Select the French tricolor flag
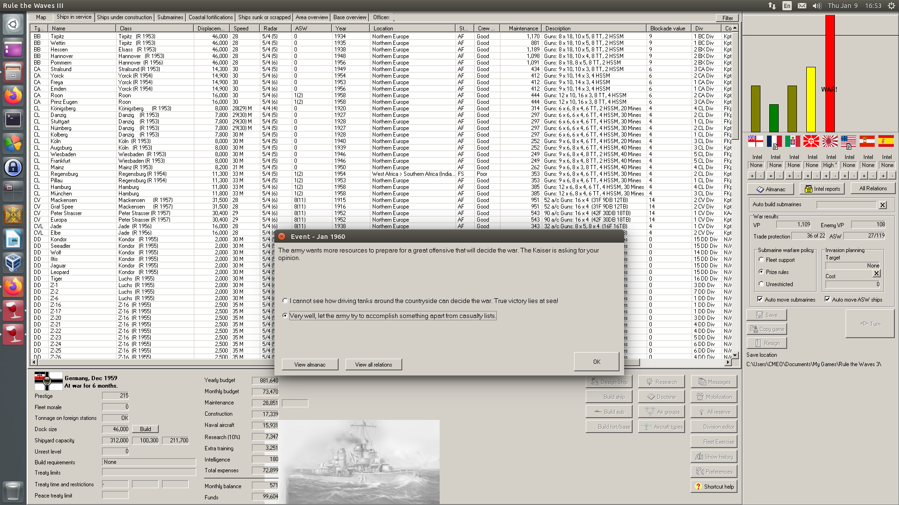The height and width of the screenshot is (505, 899). pyautogui.click(x=774, y=141)
